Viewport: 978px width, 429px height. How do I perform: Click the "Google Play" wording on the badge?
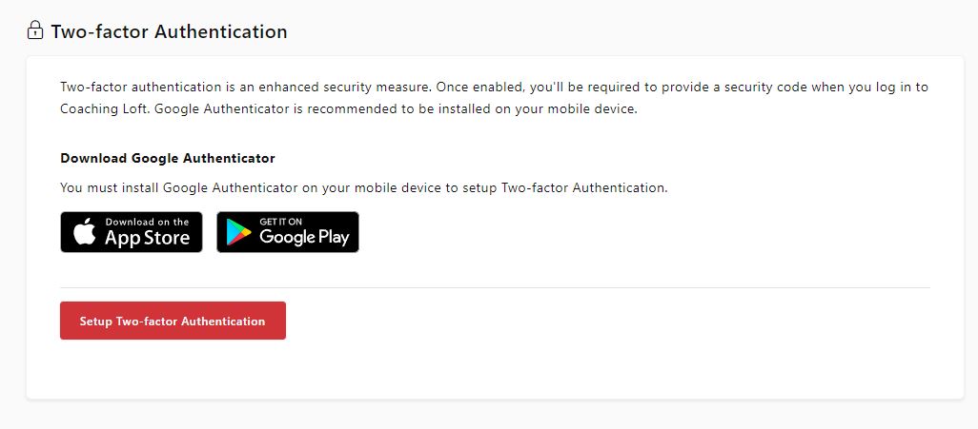click(x=304, y=238)
